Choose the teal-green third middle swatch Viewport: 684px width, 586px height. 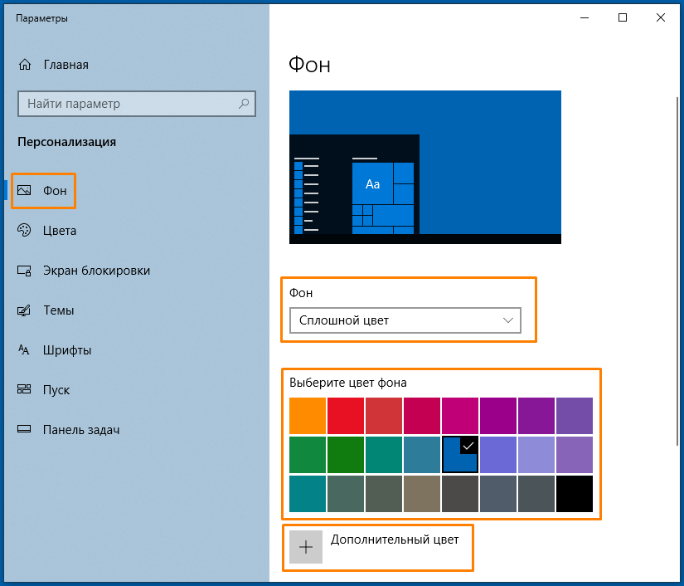tap(384, 455)
